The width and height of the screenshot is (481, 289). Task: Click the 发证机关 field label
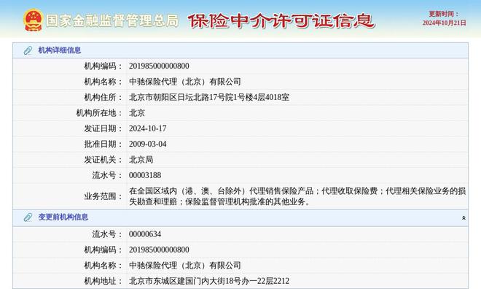click(x=103, y=160)
